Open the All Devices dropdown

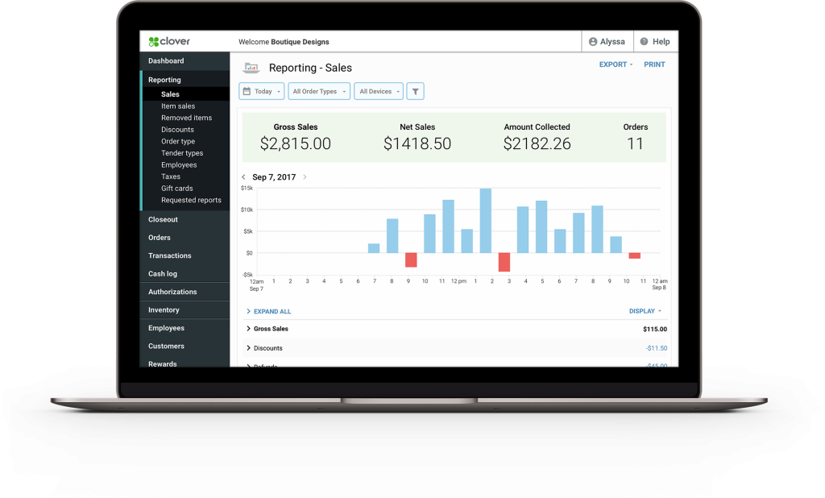(x=379, y=92)
